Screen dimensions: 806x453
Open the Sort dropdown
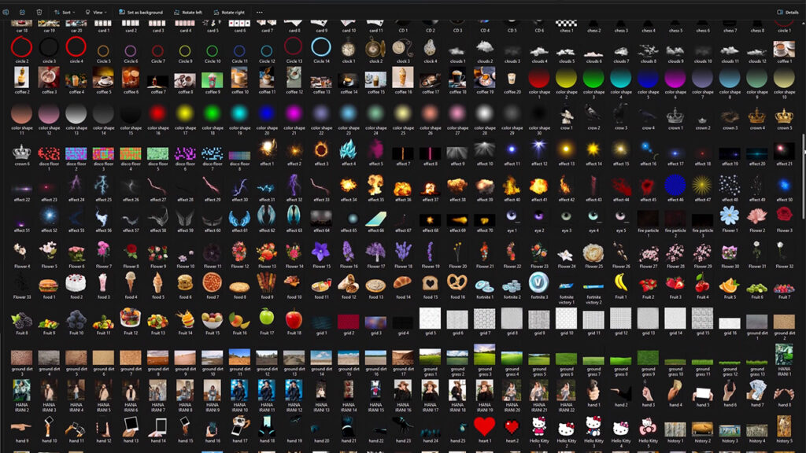coord(65,13)
